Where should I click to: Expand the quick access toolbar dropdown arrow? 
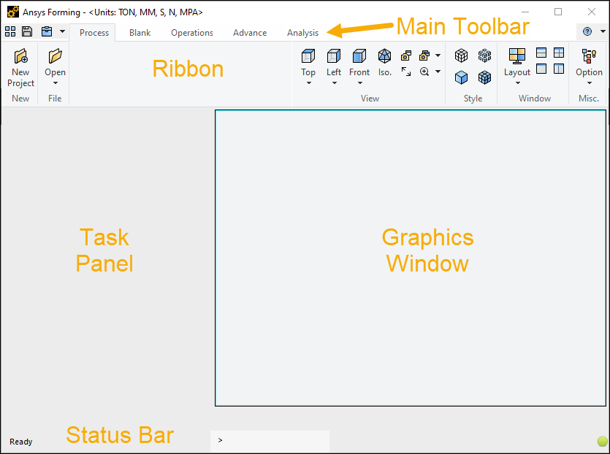[62, 31]
